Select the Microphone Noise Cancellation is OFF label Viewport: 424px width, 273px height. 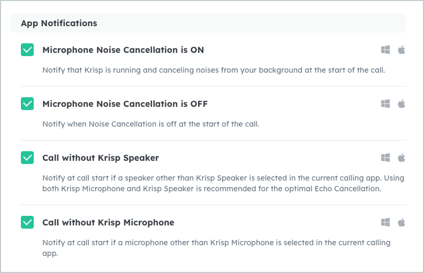tap(125, 104)
